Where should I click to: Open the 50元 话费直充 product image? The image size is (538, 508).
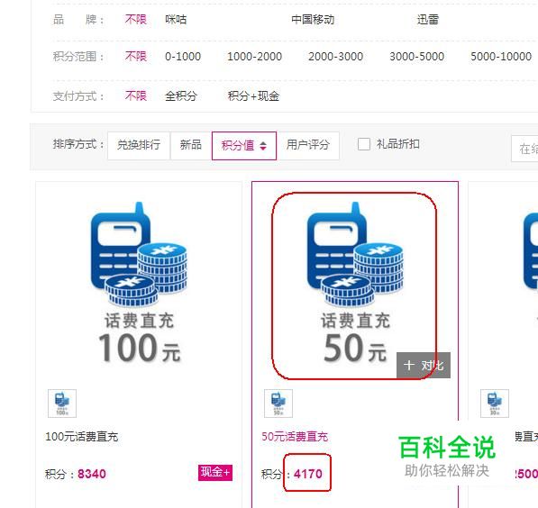tap(355, 283)
